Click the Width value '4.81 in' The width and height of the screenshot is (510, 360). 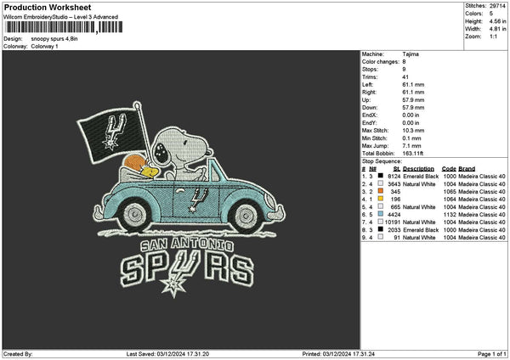(497, 29)
